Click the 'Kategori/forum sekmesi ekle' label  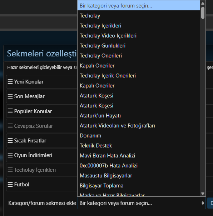click(x=42, y=203)
